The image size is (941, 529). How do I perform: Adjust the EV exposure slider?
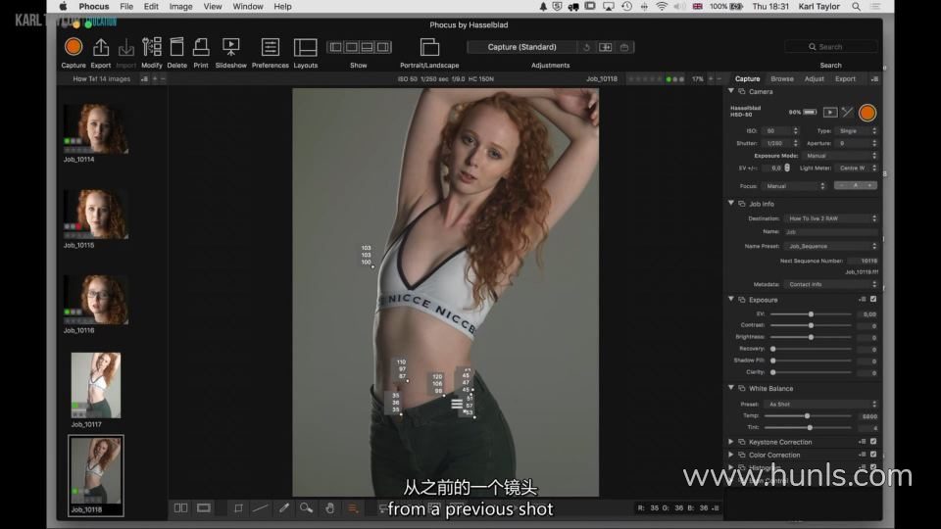point(811,314)
